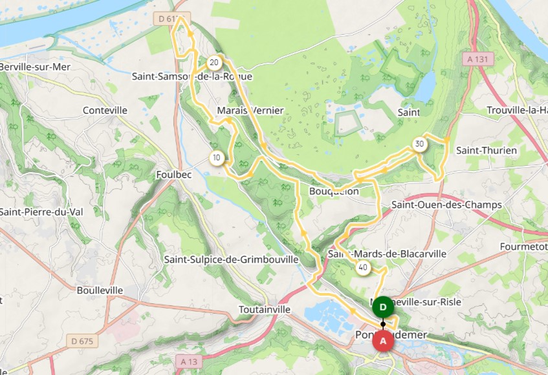The image size is (548, 375).
Task: Click the Saint-Ouen-des-Champs label
Action: (446, 205)
